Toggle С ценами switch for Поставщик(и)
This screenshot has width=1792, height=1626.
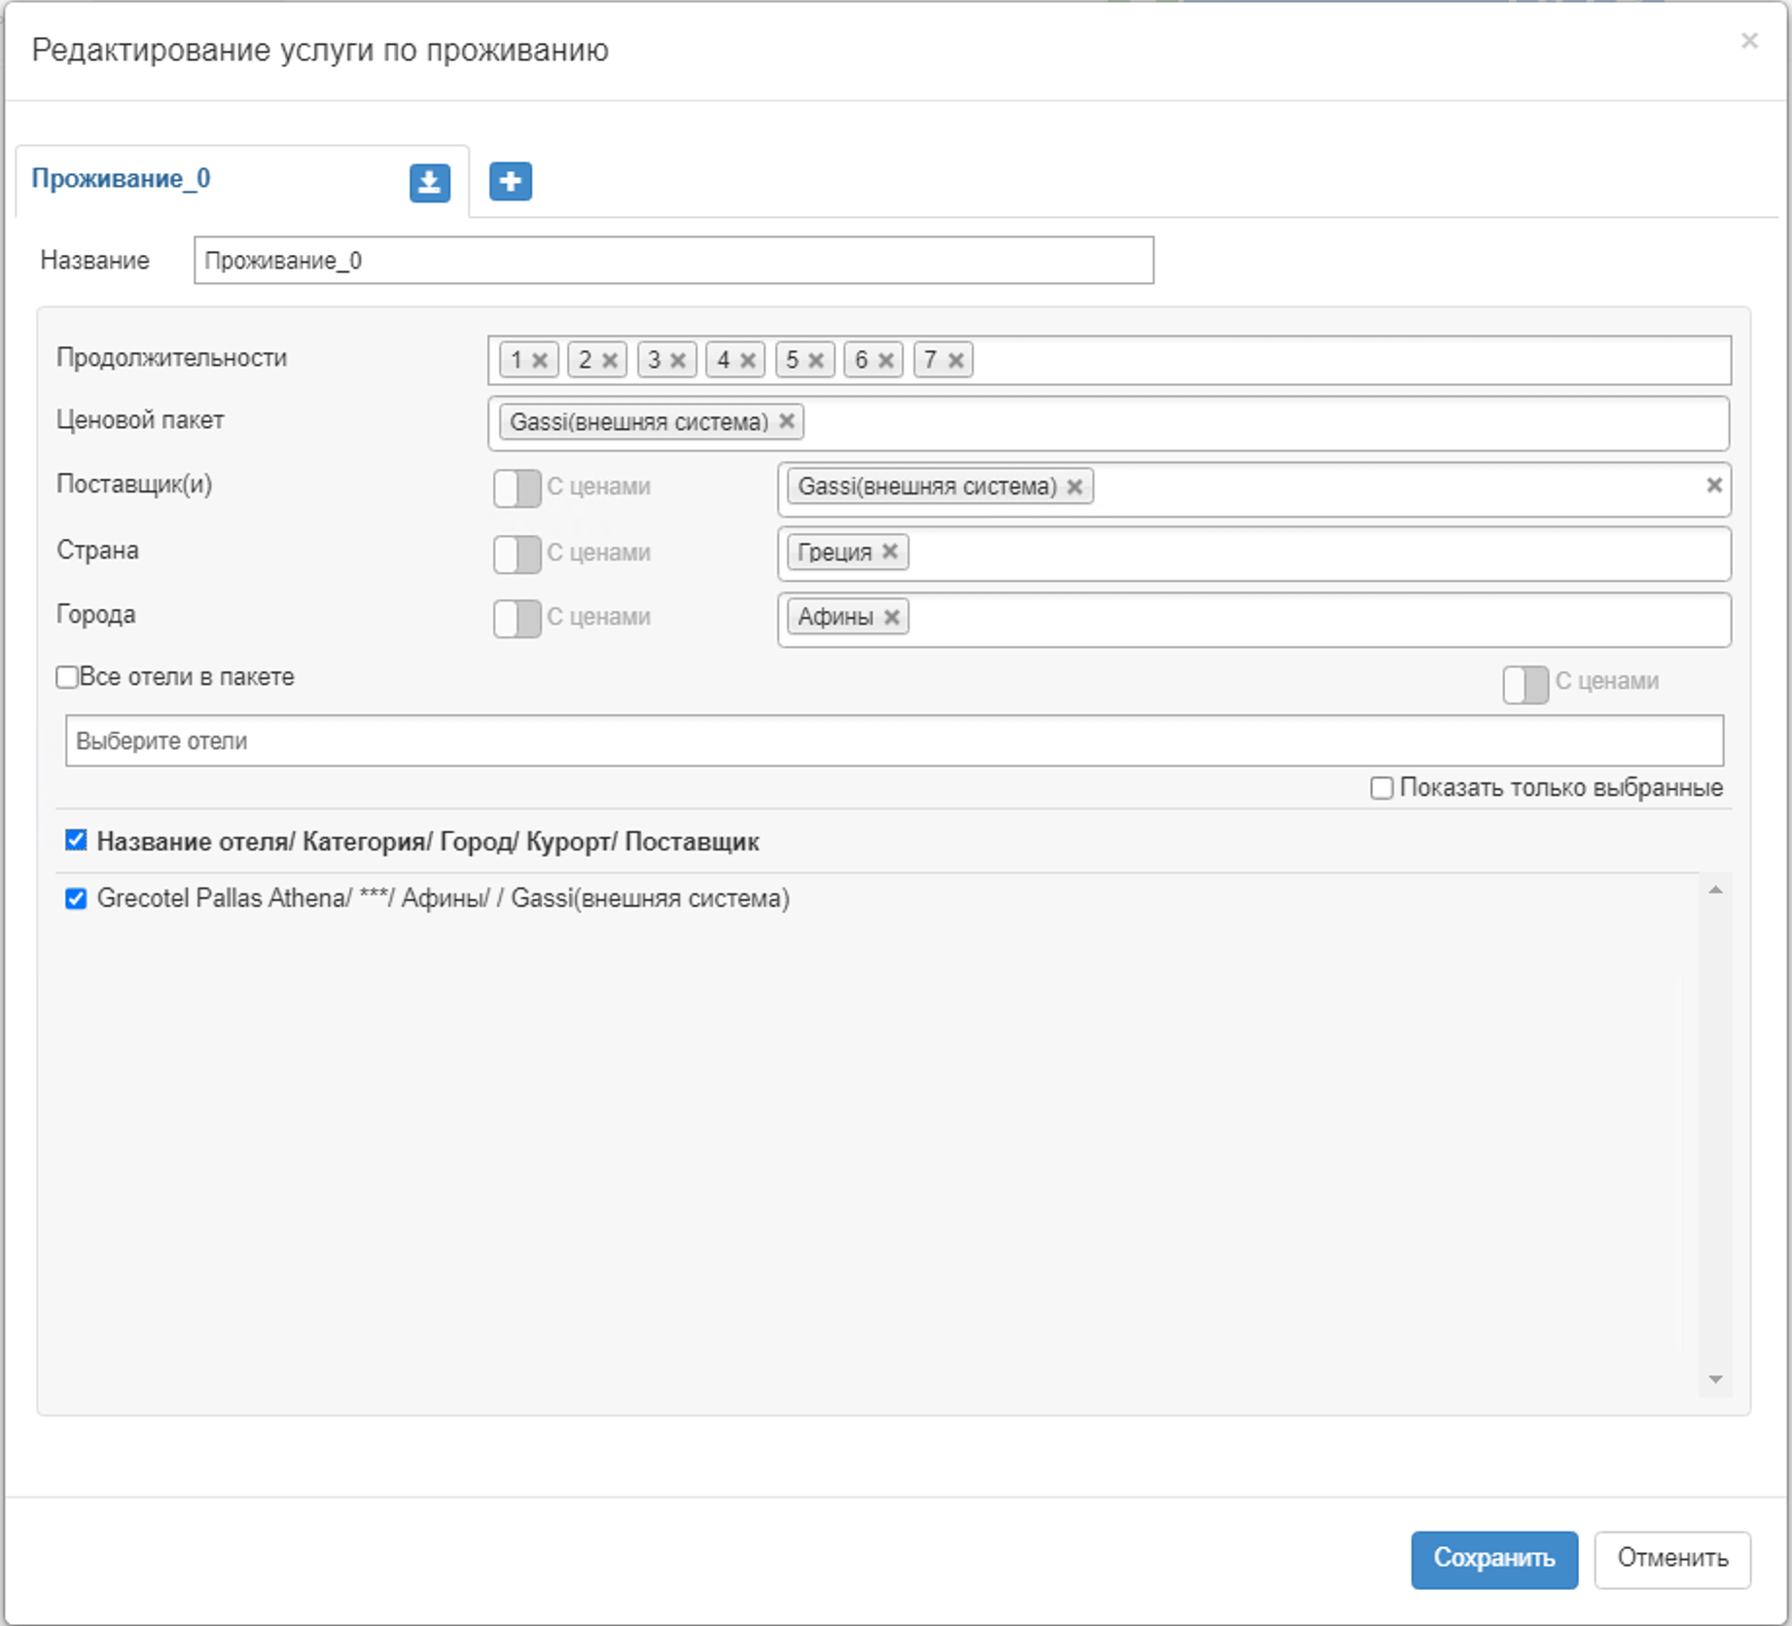tap(517, 488)
